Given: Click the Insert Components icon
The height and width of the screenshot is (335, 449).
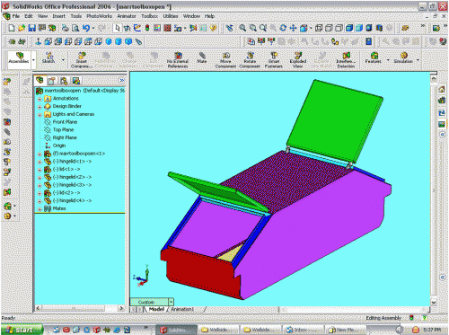Looking at the screenshot, I should pos(82,59).
